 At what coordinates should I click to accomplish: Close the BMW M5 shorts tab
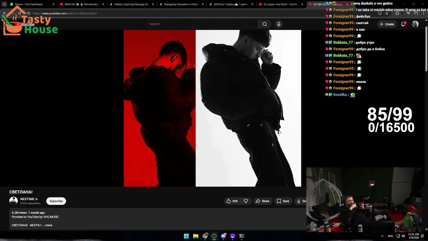(x=103, y=4)
